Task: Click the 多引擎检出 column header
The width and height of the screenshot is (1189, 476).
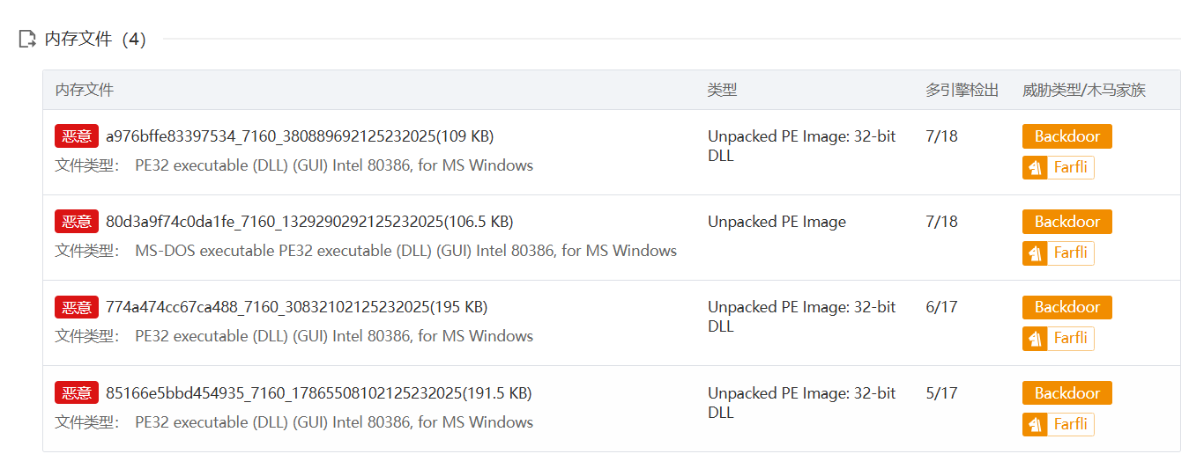Action: [962, 90]
